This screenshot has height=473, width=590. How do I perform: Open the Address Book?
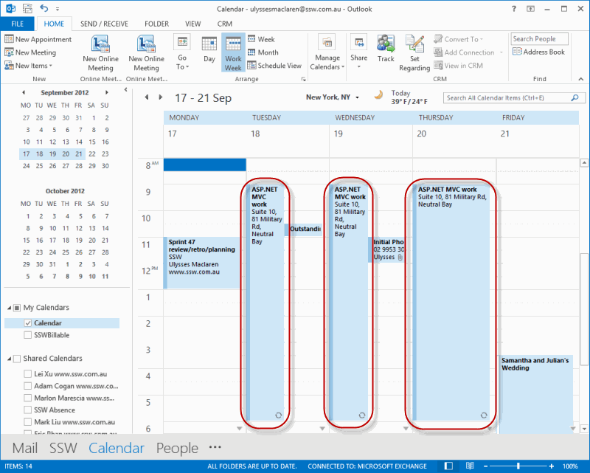point(538,52)
